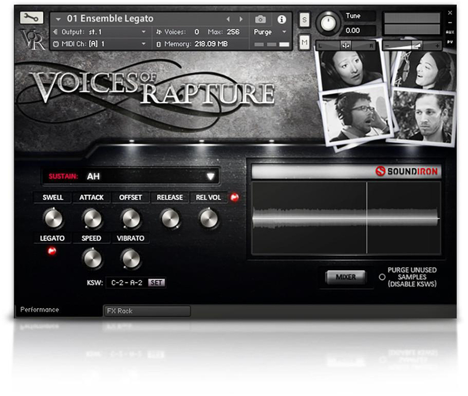Minimize the instrument view with minus icon
This screenshot has width=468, height=396.
point(450,23)
